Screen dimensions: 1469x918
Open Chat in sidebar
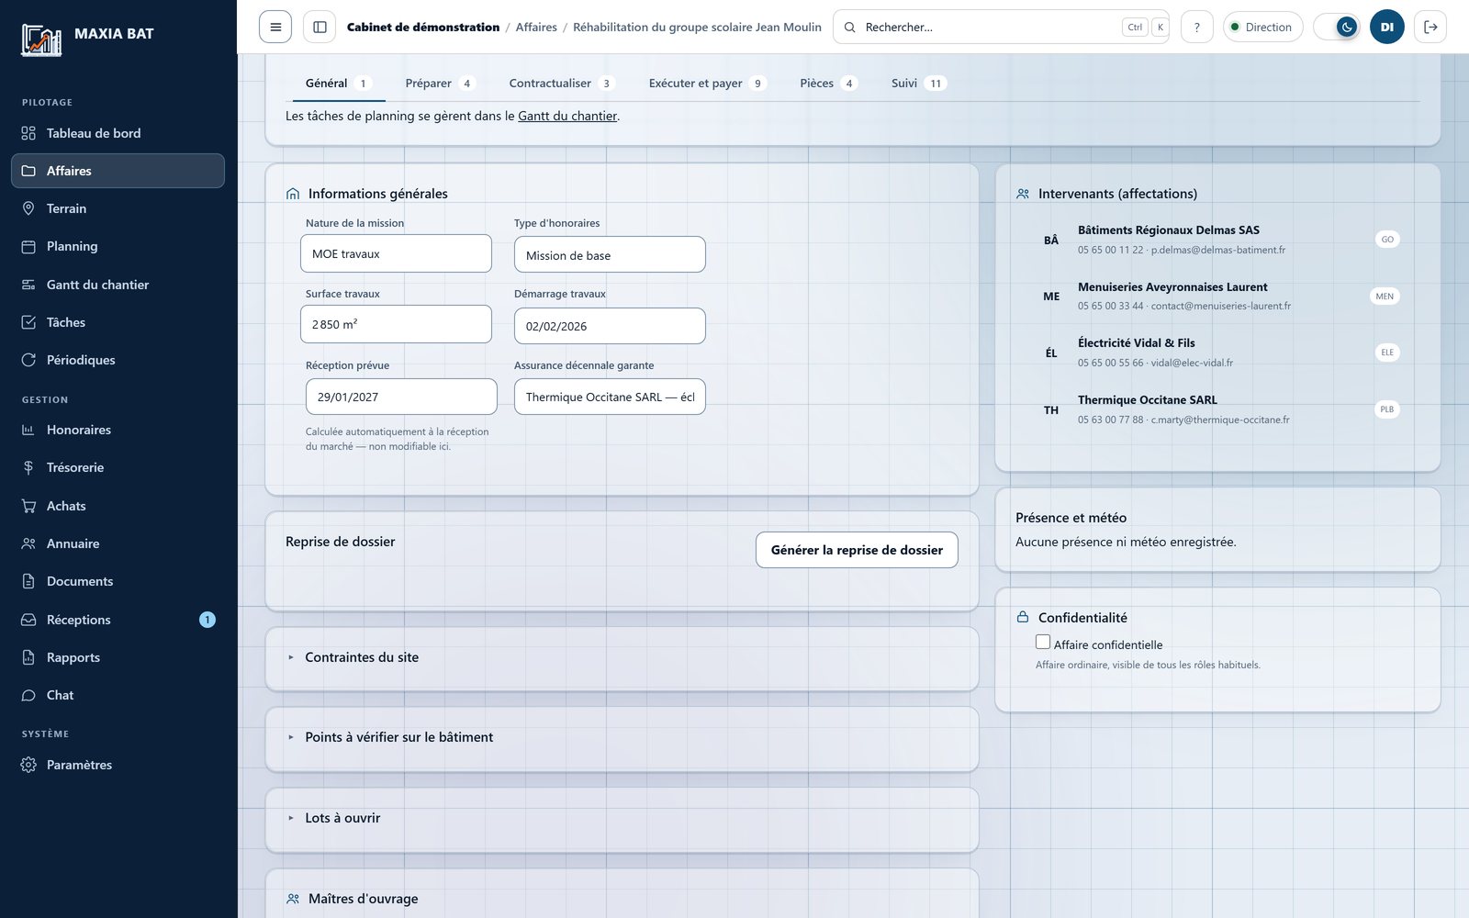click(x=118, y=695)
